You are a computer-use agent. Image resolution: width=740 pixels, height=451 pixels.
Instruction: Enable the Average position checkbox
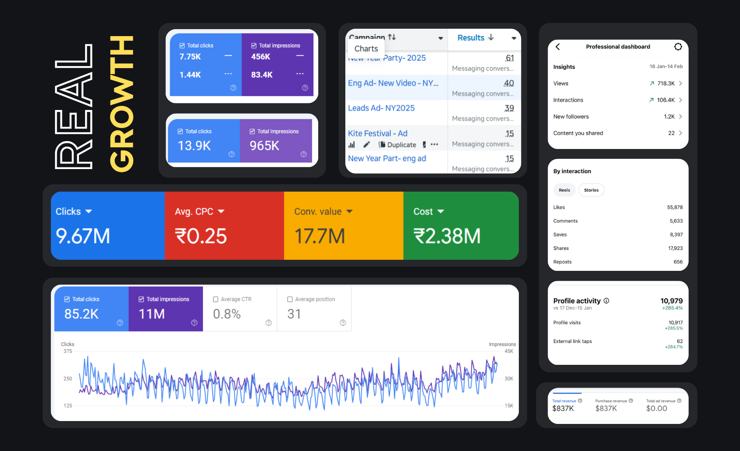(290, 299)
